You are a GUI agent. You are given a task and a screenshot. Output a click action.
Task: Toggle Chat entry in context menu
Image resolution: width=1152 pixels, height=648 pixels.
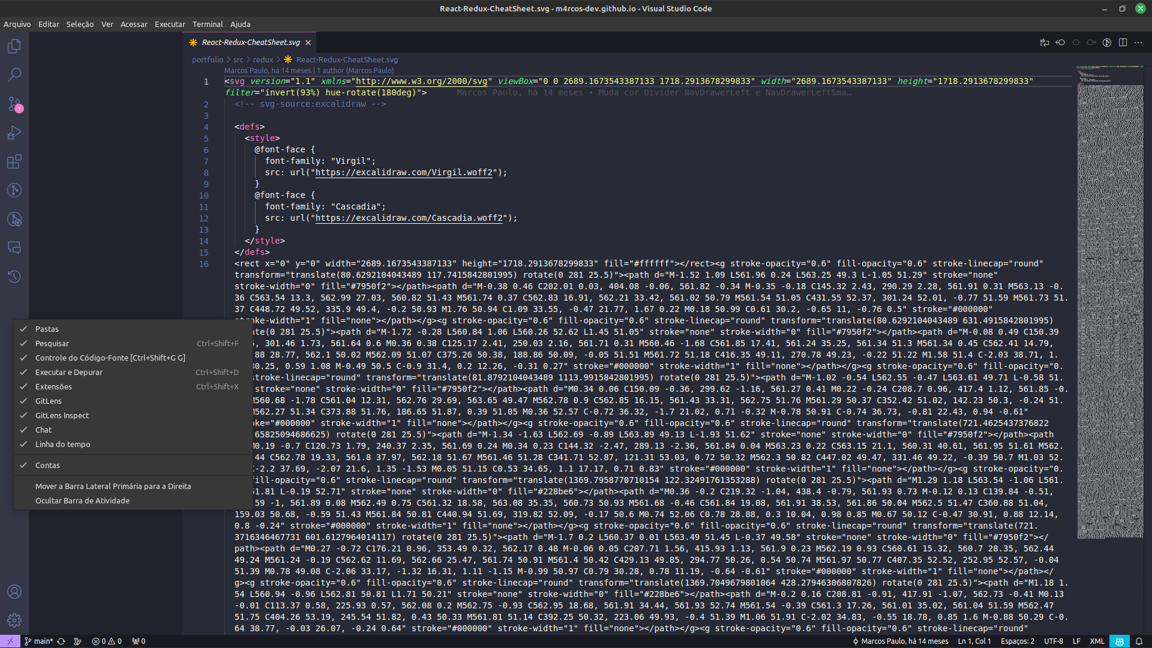tap(133, 430)
